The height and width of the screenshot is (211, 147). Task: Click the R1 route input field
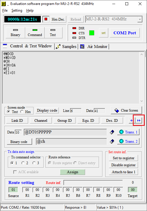tap(27, 190)
